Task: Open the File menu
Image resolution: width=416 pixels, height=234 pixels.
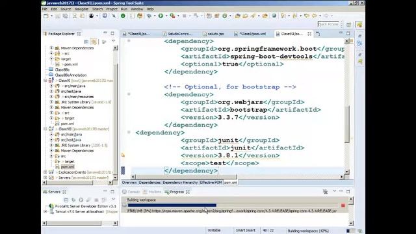Action: 45,9
